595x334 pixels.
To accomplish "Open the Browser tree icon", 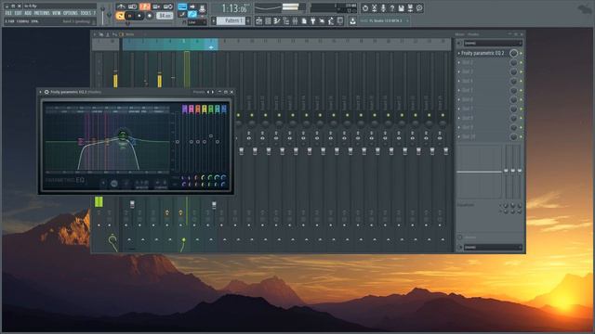I will click(x=285, y=21).
